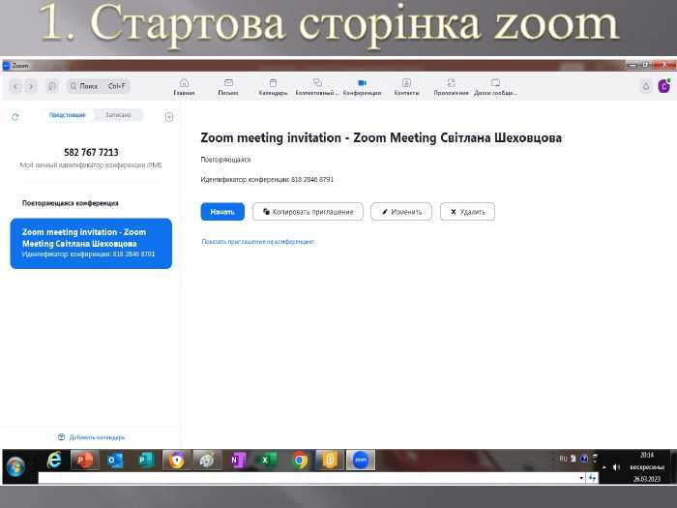Open Показать приглашение на конференцию link
Screen dimensions: 677x508
(x=258, y=242)
